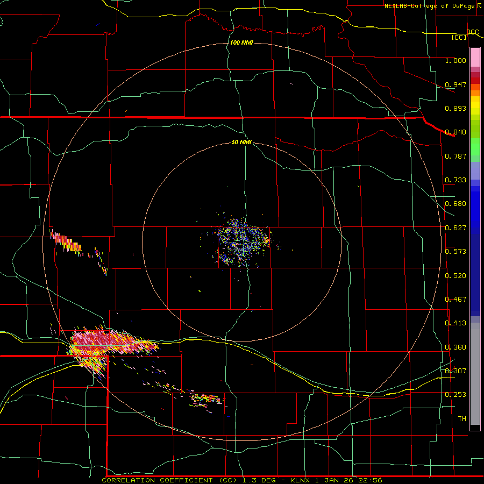
Task: Click the 0.467 legend value
Action: pyautogui.click(x=455, y=300)
